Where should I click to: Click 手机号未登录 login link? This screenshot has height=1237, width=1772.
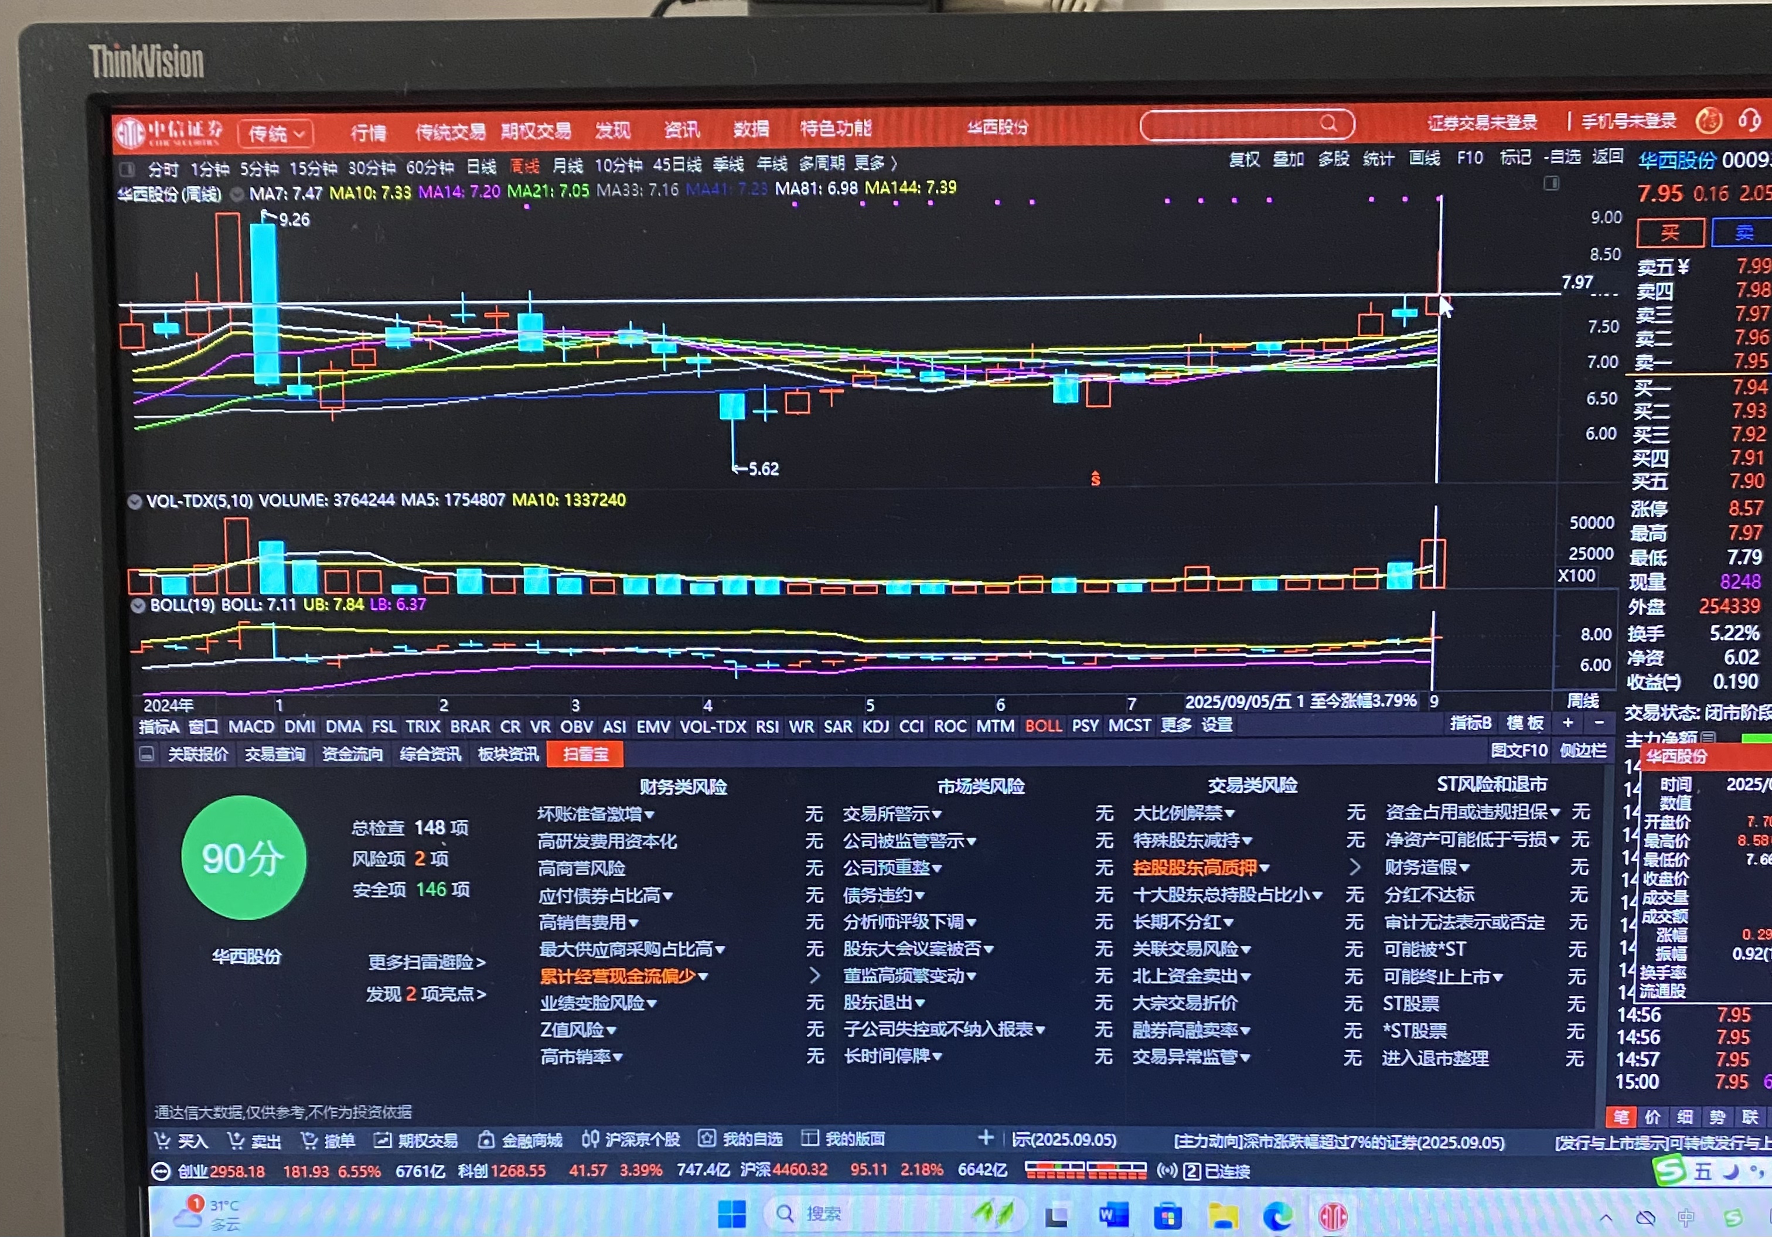(x=1628, y=121)
